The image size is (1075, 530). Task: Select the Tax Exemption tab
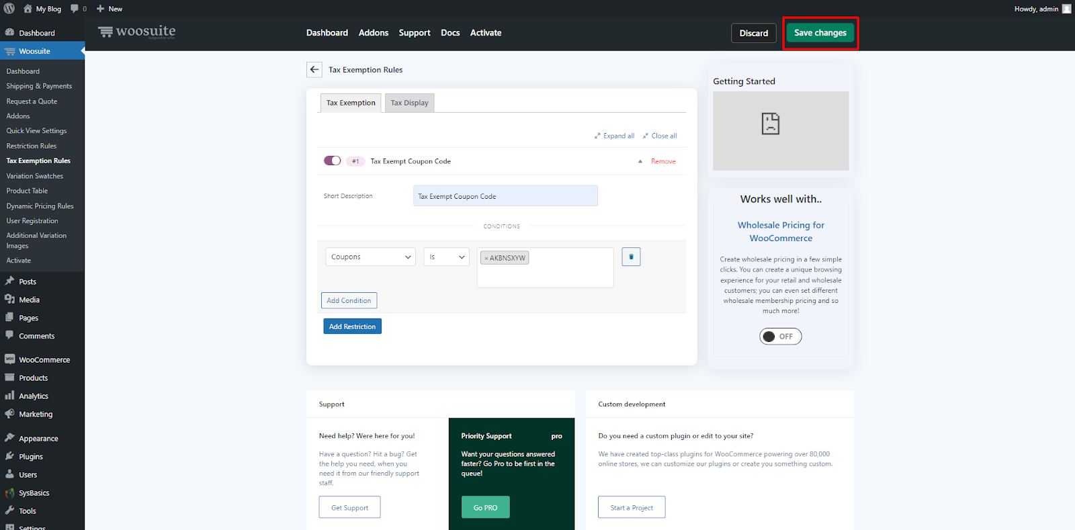click(x=351, y=103)
